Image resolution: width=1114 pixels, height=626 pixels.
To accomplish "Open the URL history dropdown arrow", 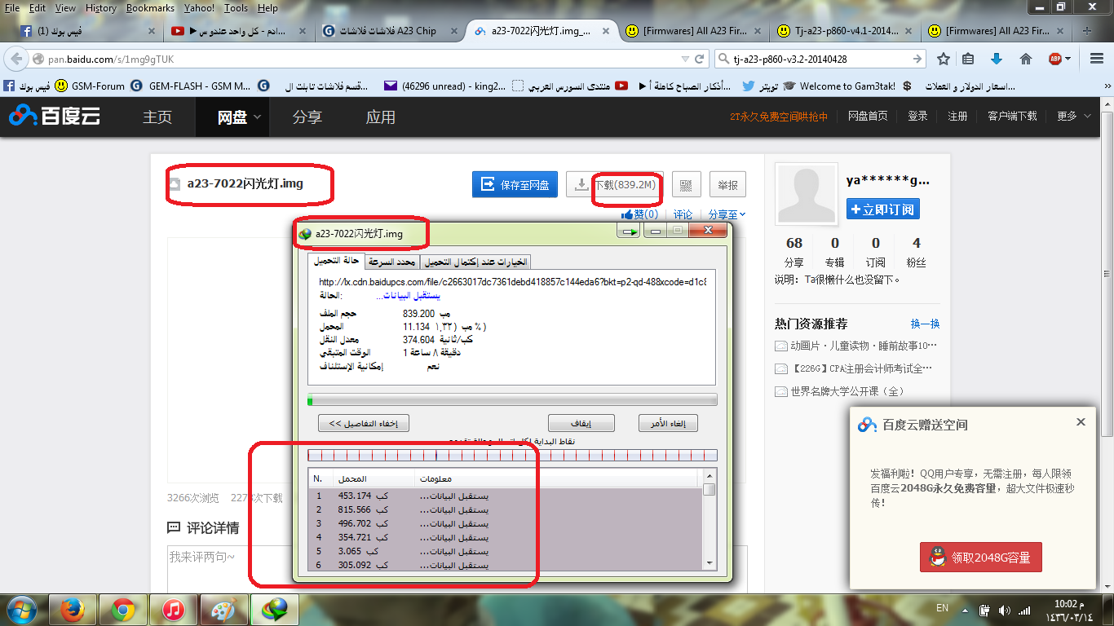I will [685, 59].
